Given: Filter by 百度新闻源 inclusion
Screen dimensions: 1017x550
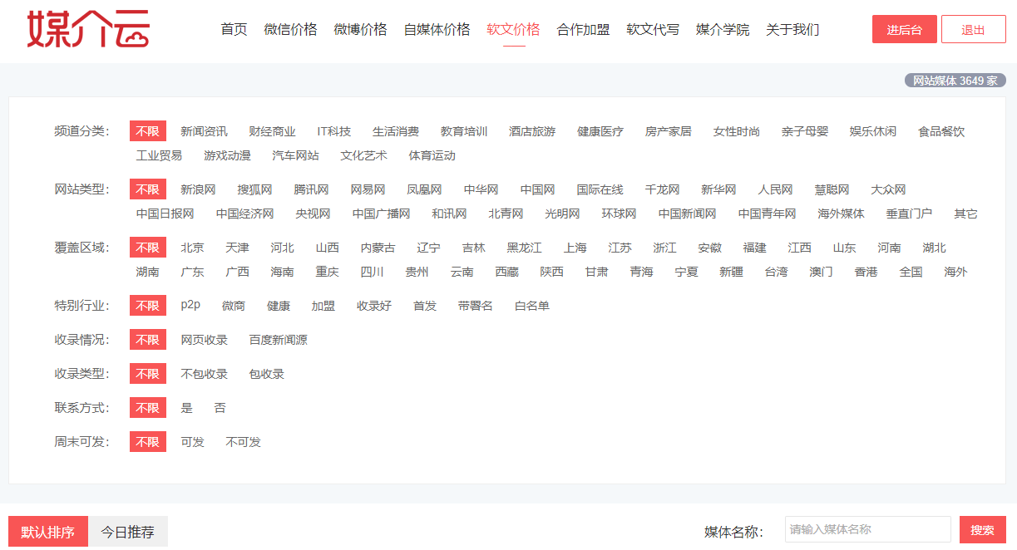Looking at the screenshot, I should tap(278, 340).
